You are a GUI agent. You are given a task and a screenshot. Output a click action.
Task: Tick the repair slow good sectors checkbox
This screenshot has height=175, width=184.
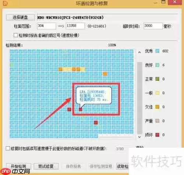(x=8, y=148)
